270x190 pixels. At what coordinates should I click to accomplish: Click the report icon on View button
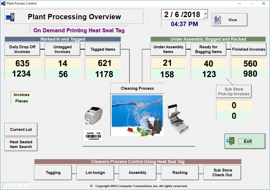(x=217, y=20)
